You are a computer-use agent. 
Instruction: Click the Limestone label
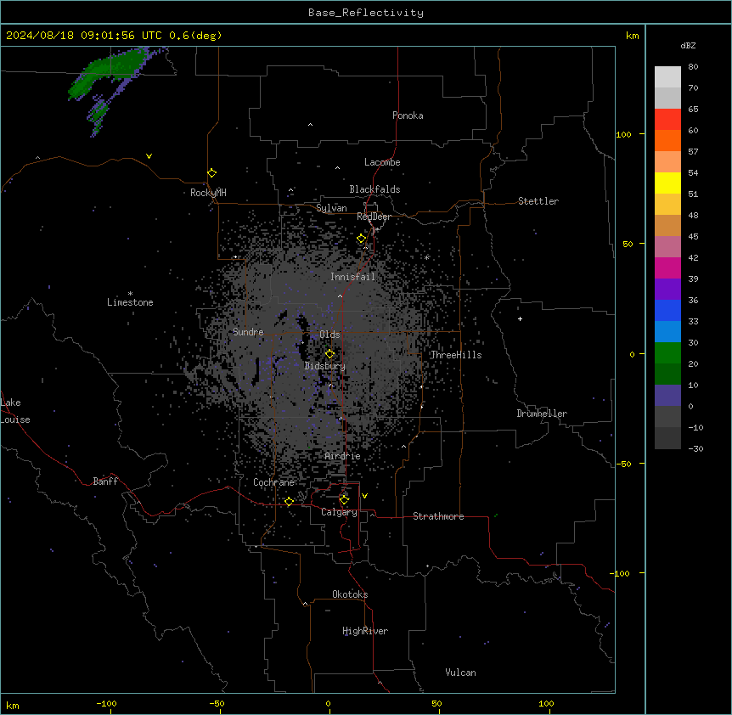130,302
